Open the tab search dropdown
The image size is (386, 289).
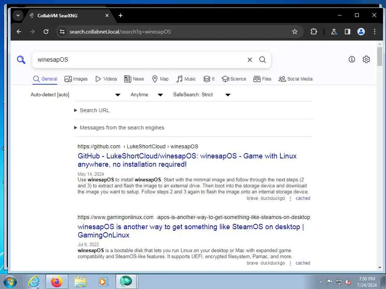point(18,15)
